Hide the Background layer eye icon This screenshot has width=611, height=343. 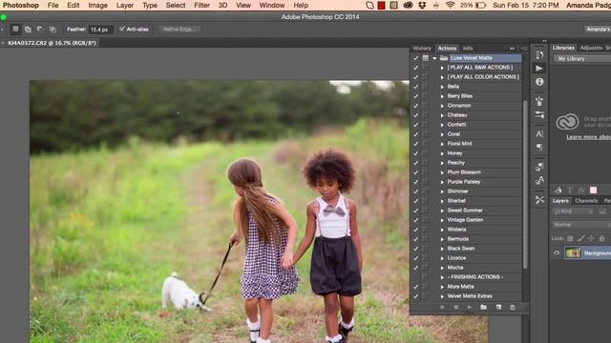click(557, 252)
